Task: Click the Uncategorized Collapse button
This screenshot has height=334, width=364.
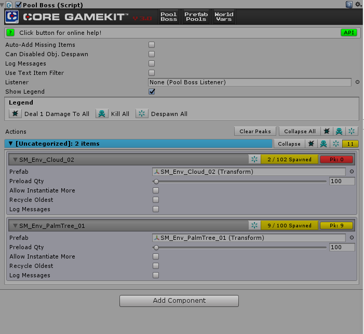Action: (x=289, y=144)
